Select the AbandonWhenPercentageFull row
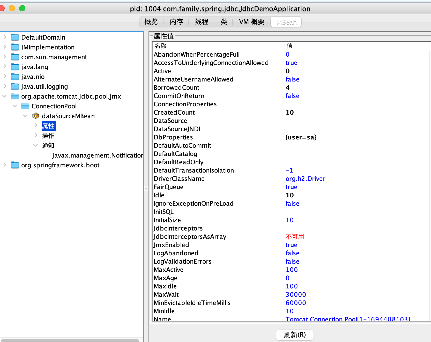Screen dimensions: 431x342 point(291,54)
